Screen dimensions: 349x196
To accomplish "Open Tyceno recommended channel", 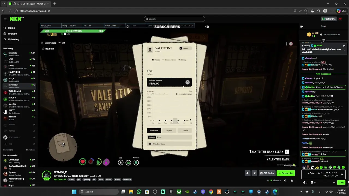I will point(19,173).
